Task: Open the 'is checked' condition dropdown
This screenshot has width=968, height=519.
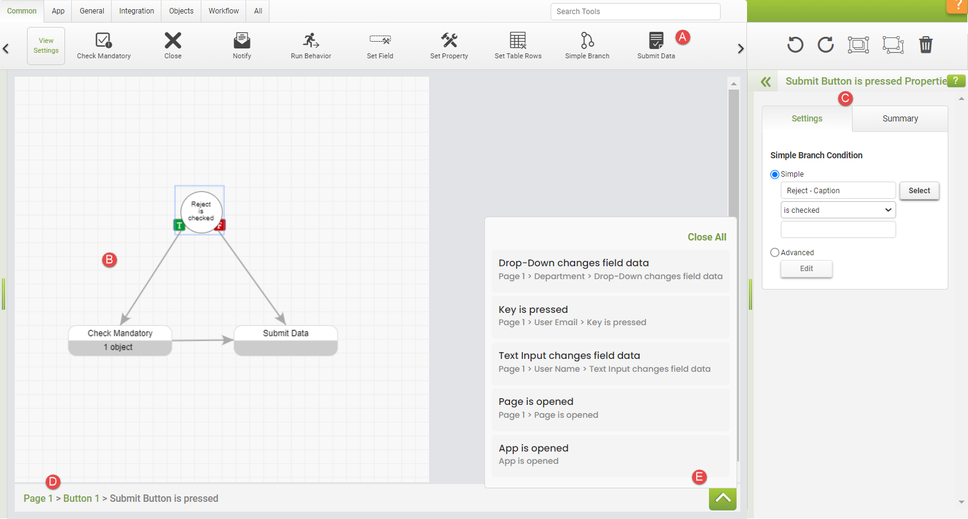Action: (838, 210)
